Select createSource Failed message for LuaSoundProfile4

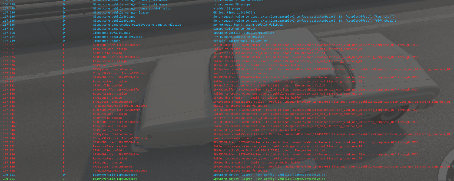tap(332, 102)
